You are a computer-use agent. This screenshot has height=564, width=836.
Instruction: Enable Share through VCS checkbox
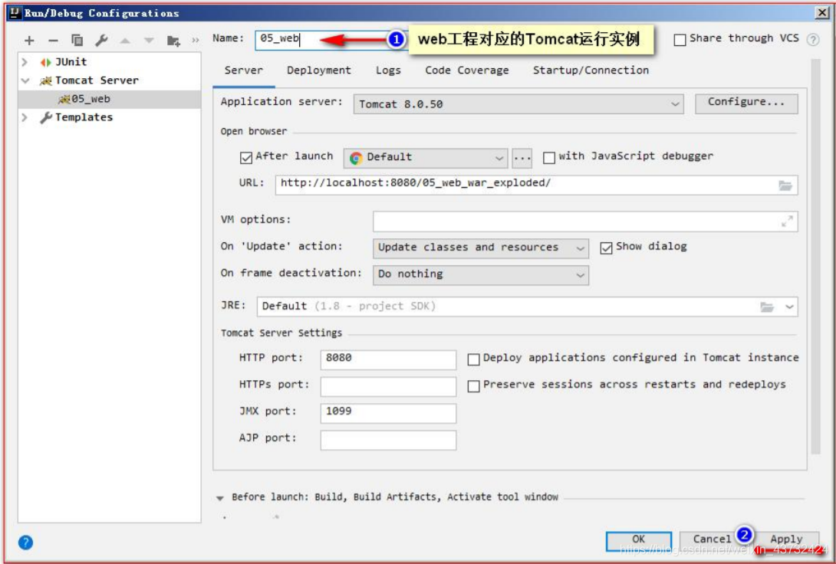point(680,40)
